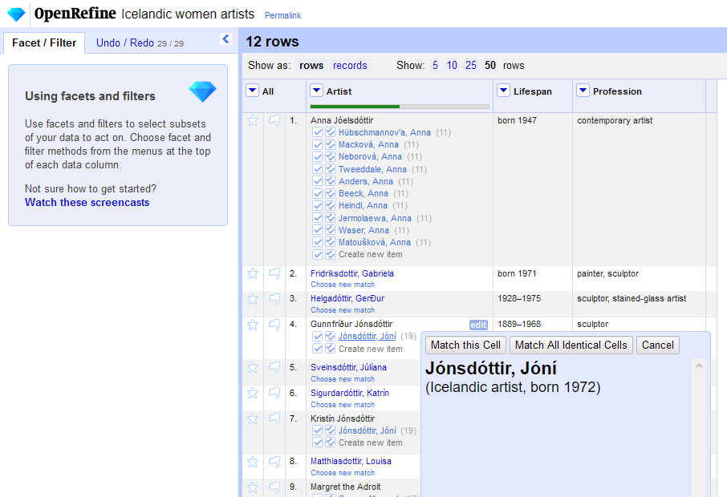Open the Lifespan column dropdown menu
727x497 pixels.
503,91
